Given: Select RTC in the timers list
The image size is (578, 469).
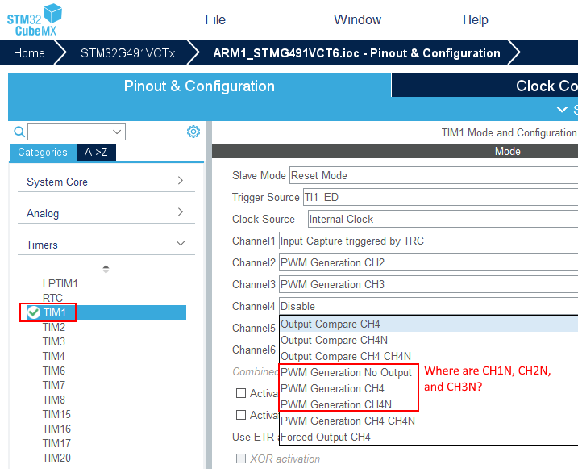Looking at the screenshot, I should (x=52, y=298).
